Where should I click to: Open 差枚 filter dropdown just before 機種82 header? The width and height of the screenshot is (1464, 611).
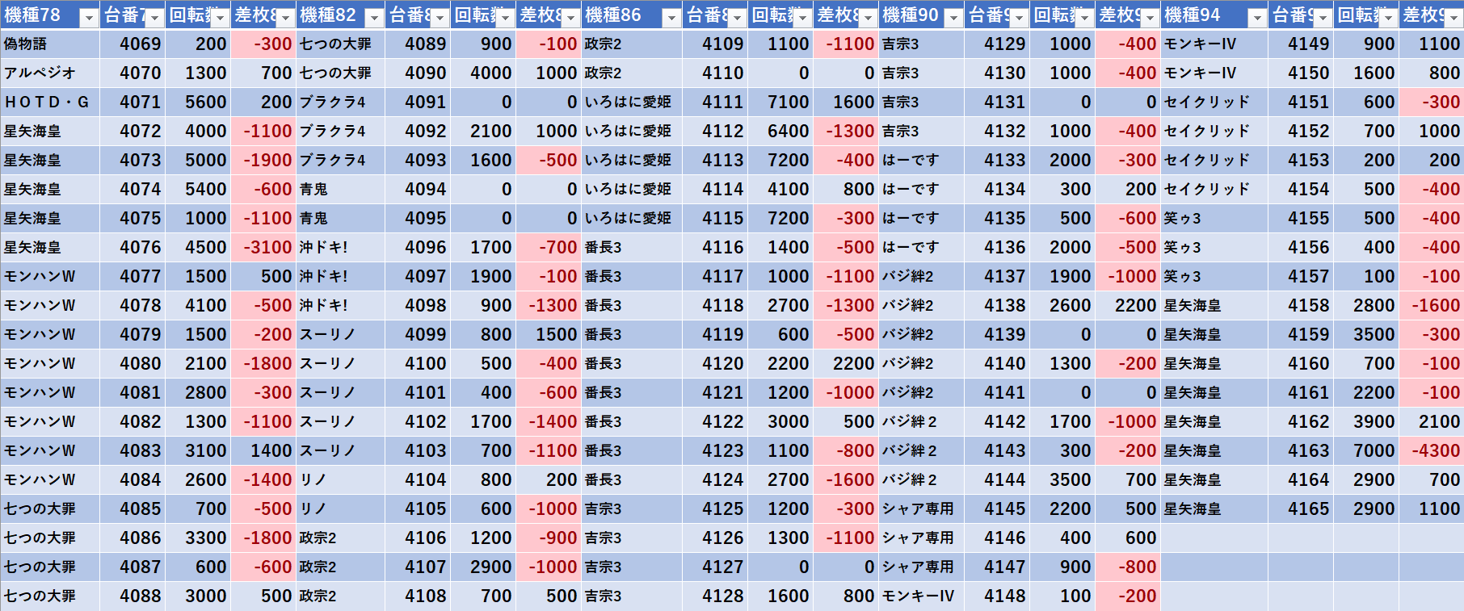pos(285,17)
